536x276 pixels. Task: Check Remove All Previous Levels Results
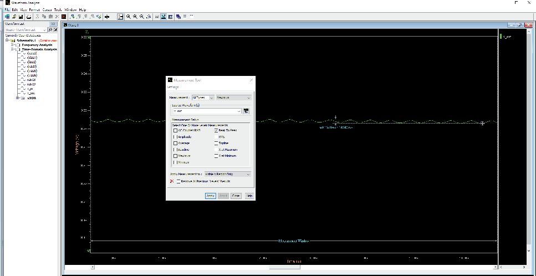178,181
